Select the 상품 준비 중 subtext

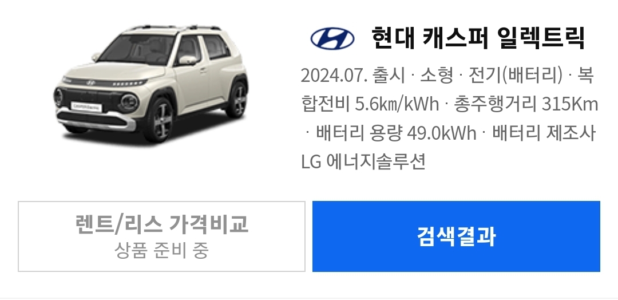click(x=161, y=250)
